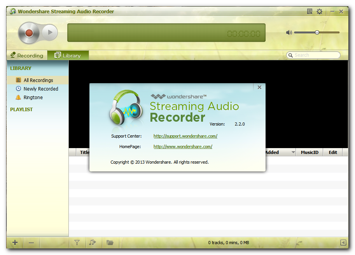355x255 pixels.
Task: Open the folder icon in bottom toolbar
Action: click(x=110, y=243)
